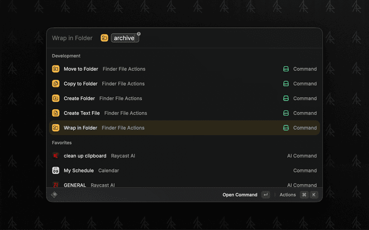Open the Actions menu
Screen dimensions: 369x230
(288, 195)
